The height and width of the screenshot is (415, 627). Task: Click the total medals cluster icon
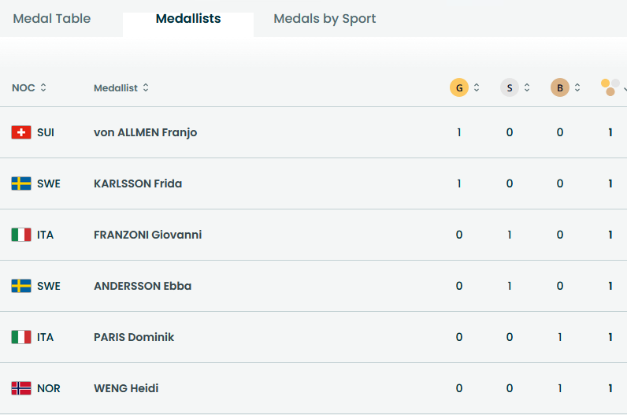click(610, 87)
